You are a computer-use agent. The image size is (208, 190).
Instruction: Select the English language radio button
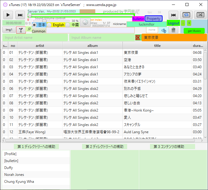pyautogui.click(x=49, y=25)
